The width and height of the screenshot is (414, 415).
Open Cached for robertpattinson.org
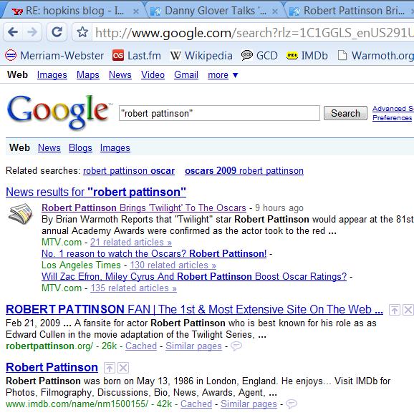coord(141,346)
